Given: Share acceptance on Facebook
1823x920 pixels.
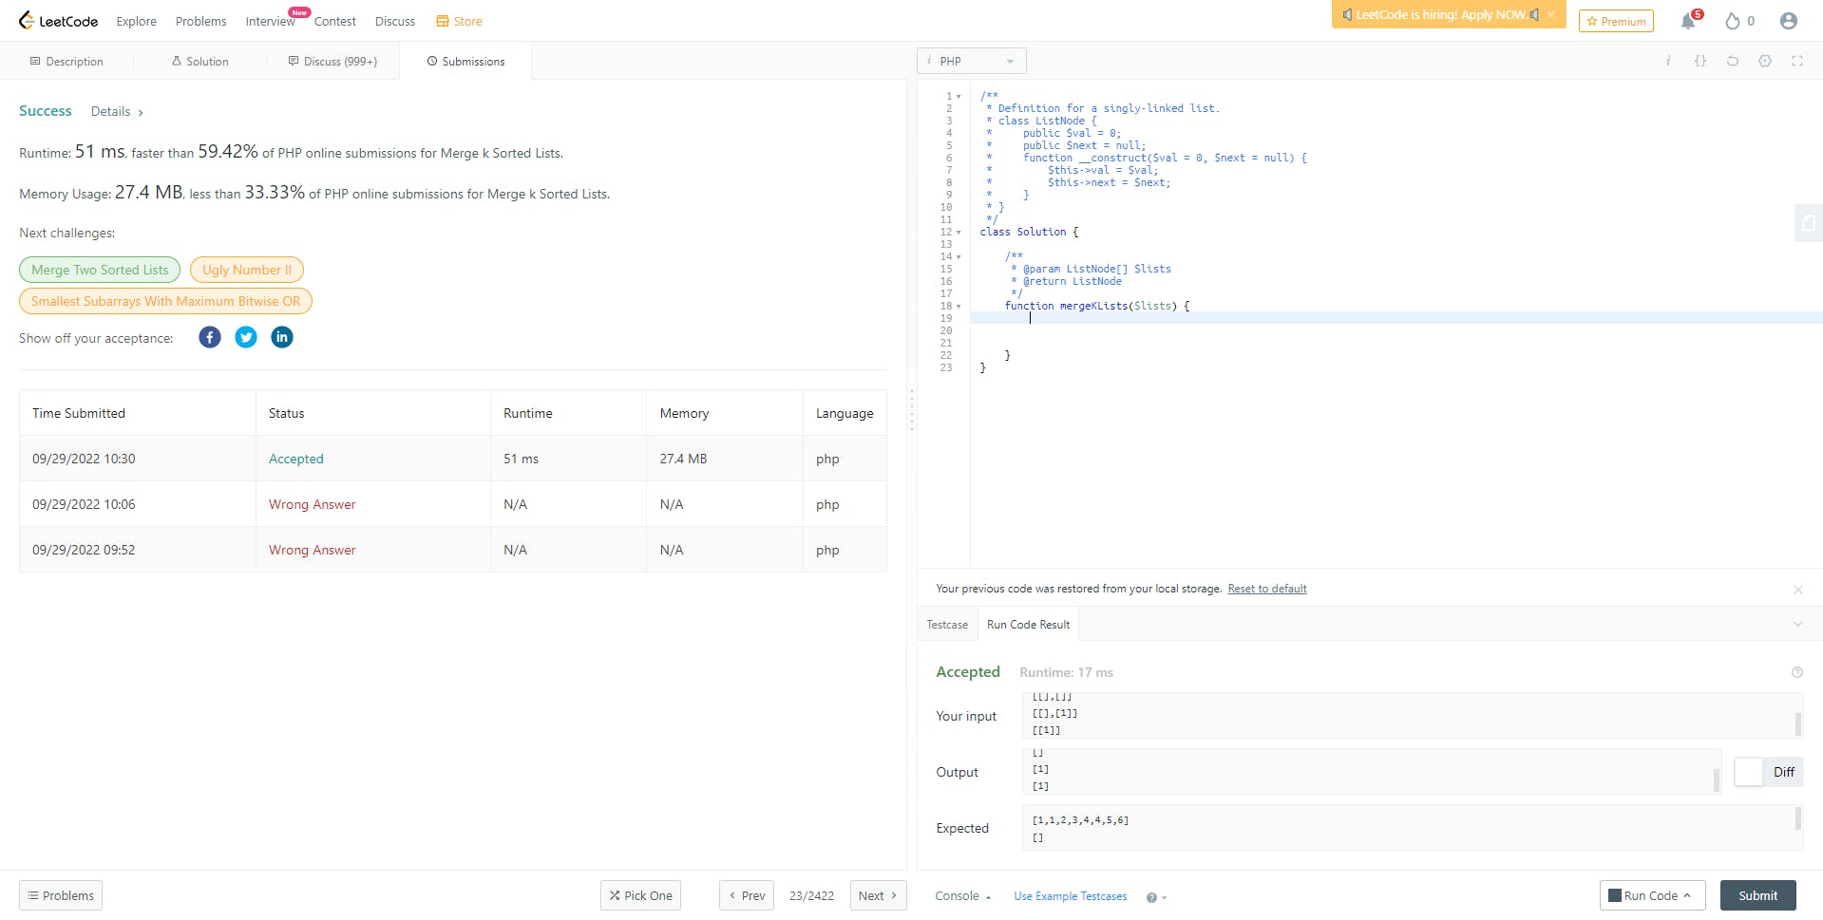Looking at the screenshot, I should [x=210, y=337].
